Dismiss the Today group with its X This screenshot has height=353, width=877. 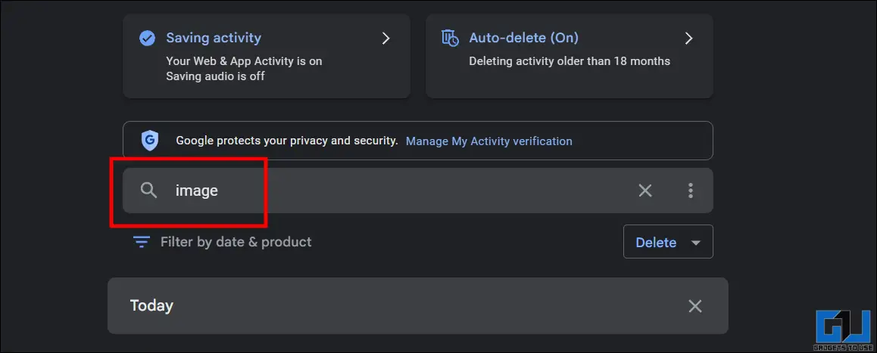(695, 306)
